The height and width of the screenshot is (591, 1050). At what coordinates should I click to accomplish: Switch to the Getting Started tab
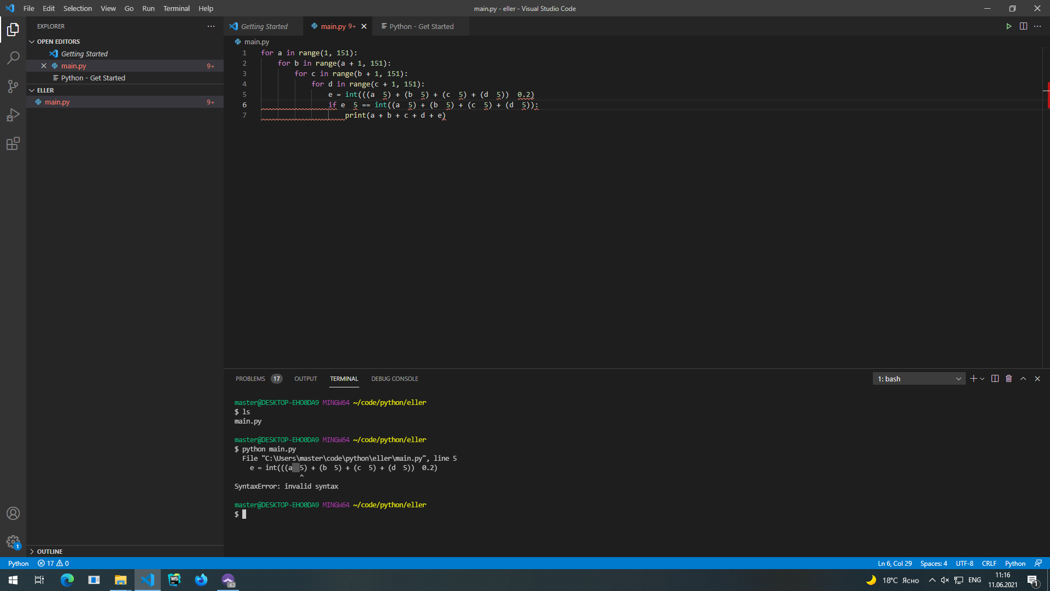point(264,26)
